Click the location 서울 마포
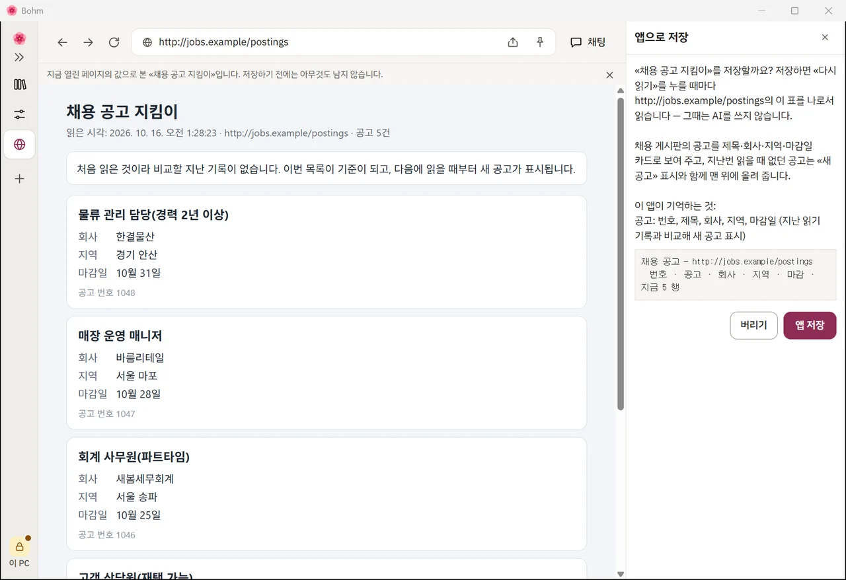 pyautogui.click(x=137, y=375)
